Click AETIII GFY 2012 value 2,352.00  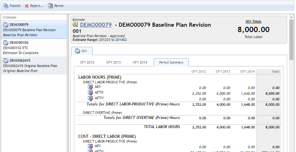coord(199,93)
